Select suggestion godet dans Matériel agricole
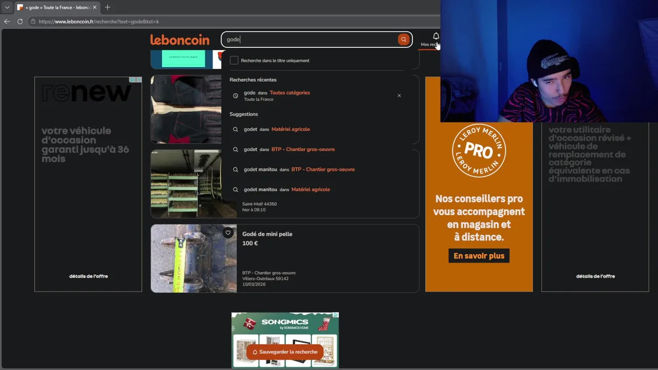The height and width of the screenshot is (370, 658). pyautogui.click(x=316, y=129)
